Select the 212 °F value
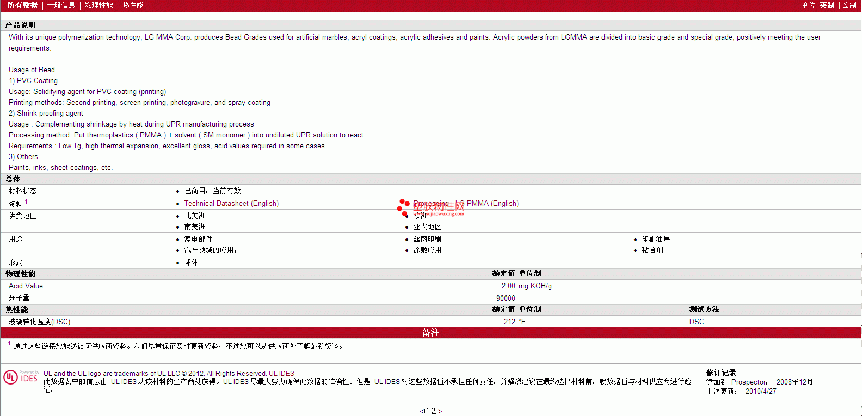 (x=514, y=322)
